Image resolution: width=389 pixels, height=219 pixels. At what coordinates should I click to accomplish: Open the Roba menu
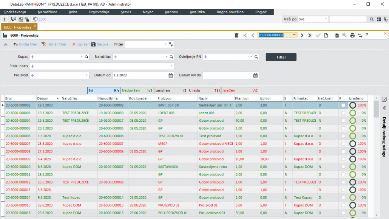pos(73,12)
